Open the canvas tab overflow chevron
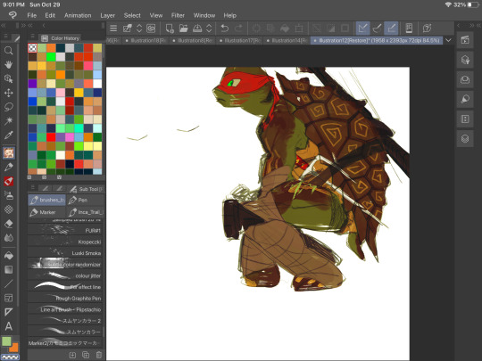 coord(448,40)
